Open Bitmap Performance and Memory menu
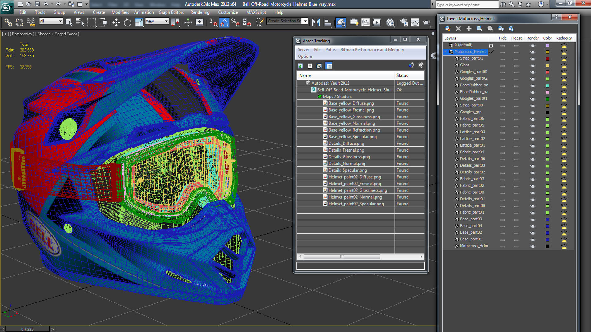Image resolution: width=591 pixels, height=332 pixels. point(372,49)
